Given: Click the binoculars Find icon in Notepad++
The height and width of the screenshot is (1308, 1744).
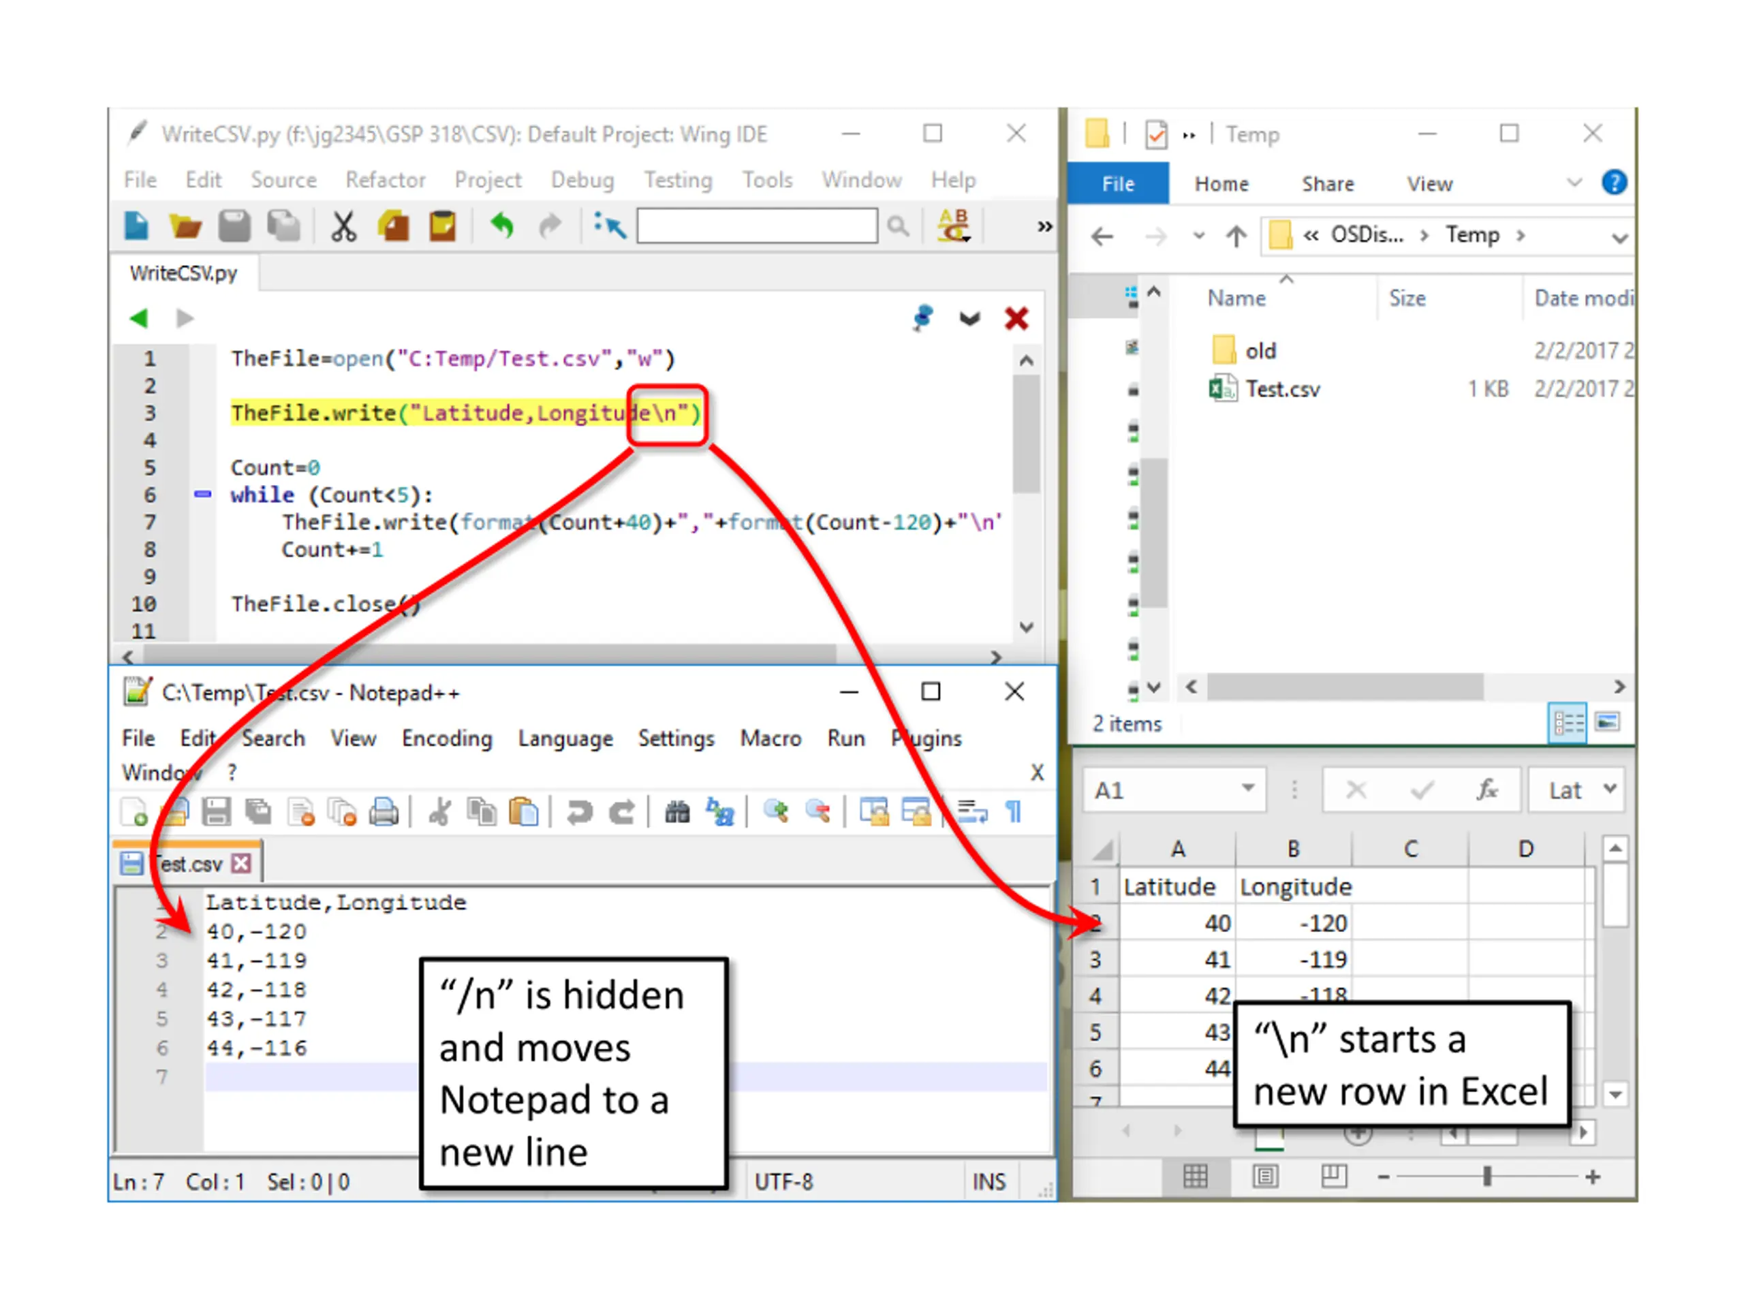Looking at the screenshot, I should pos(676,812).
